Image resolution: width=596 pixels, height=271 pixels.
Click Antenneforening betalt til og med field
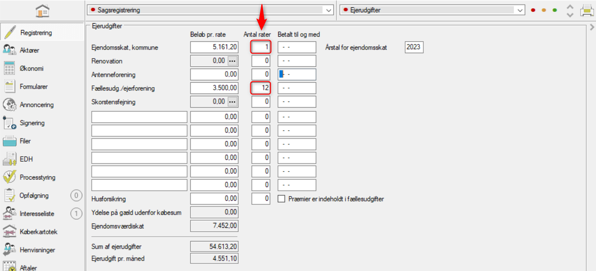point(297,74)
